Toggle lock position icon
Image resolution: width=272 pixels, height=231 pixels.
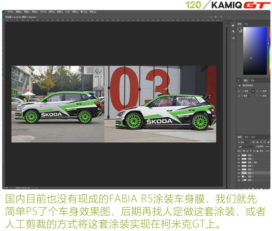(x=251, y=151)
